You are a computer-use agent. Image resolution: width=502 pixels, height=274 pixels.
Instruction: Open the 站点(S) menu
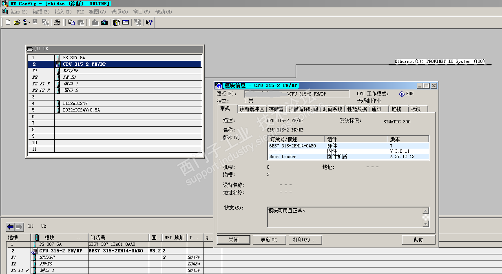pos(20,12)
